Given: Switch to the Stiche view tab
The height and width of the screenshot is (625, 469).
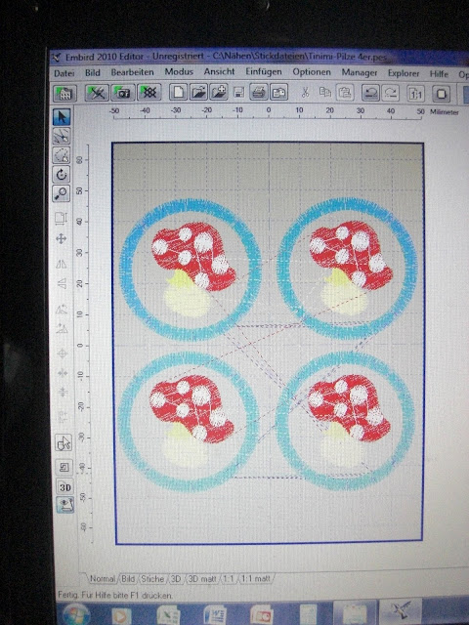Looking at the screenshot, I should (x=152, y=578).
